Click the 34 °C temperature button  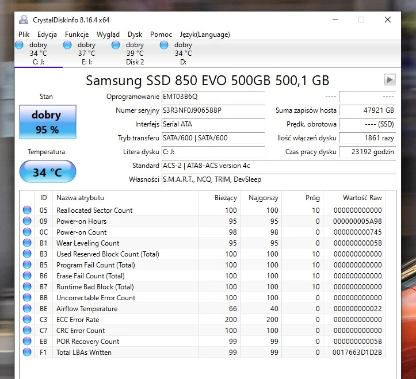pyautogui.click(x=47, y=172)
